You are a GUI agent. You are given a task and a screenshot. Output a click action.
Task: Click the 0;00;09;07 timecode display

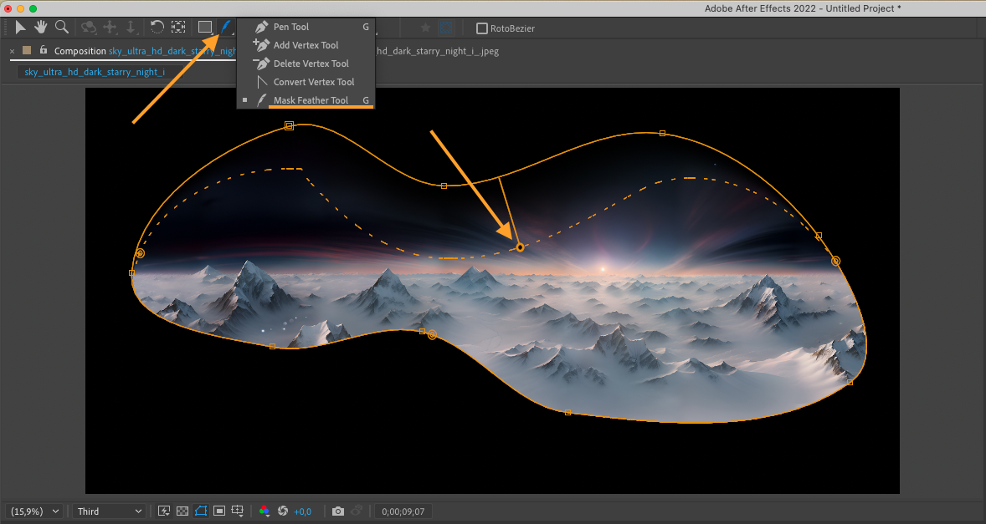(x=403, y=511)
